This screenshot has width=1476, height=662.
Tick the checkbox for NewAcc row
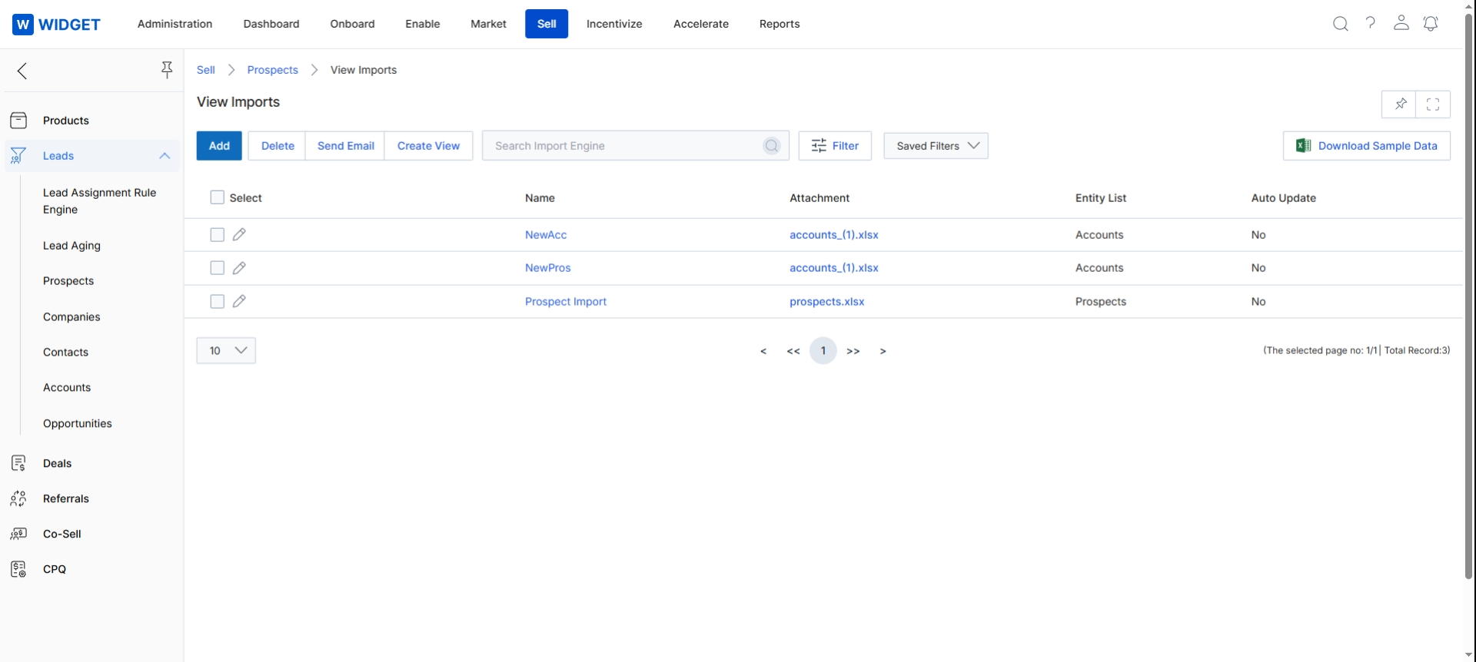coord(218,234)
